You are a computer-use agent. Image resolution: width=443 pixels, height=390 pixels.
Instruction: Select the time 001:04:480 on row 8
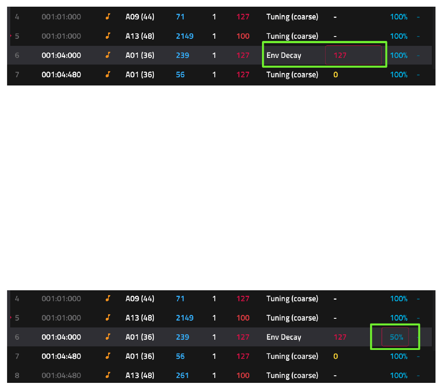point(61,375)
